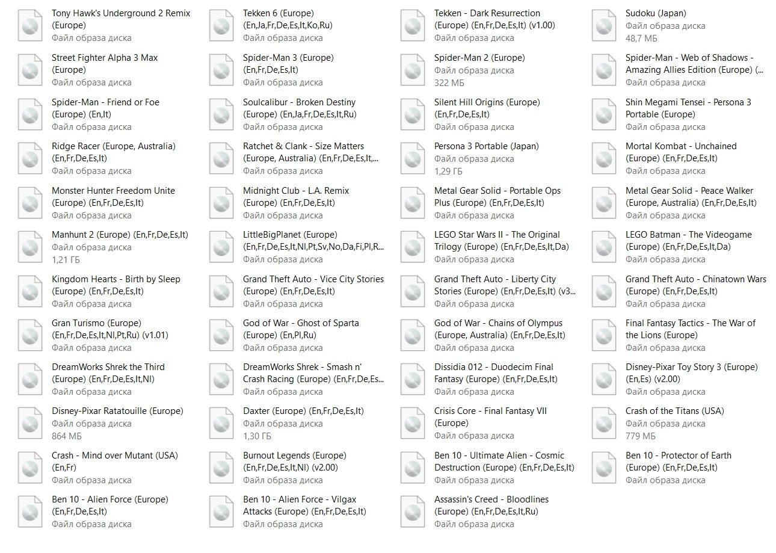The width and height of the screenshot is (776, 553).
Task: Click the Metal Gear Solid Portable Ops Plus icon
Action: click(x=413, y=203)
